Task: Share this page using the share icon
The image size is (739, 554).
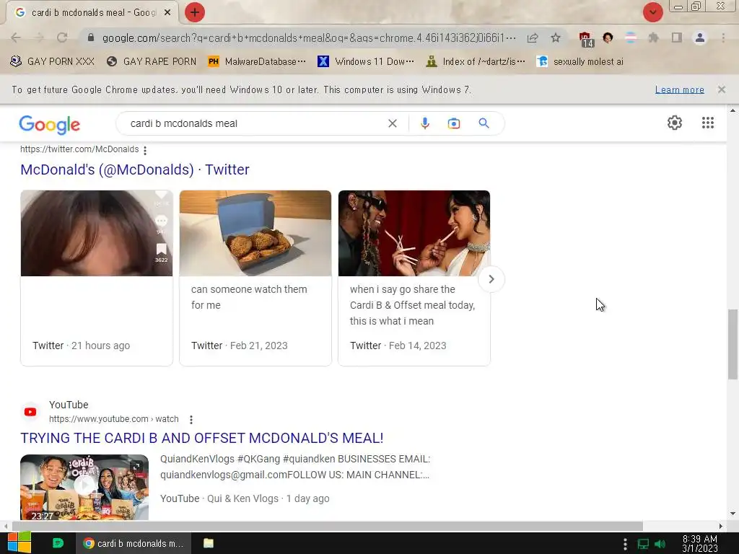Action: (533, 38)
